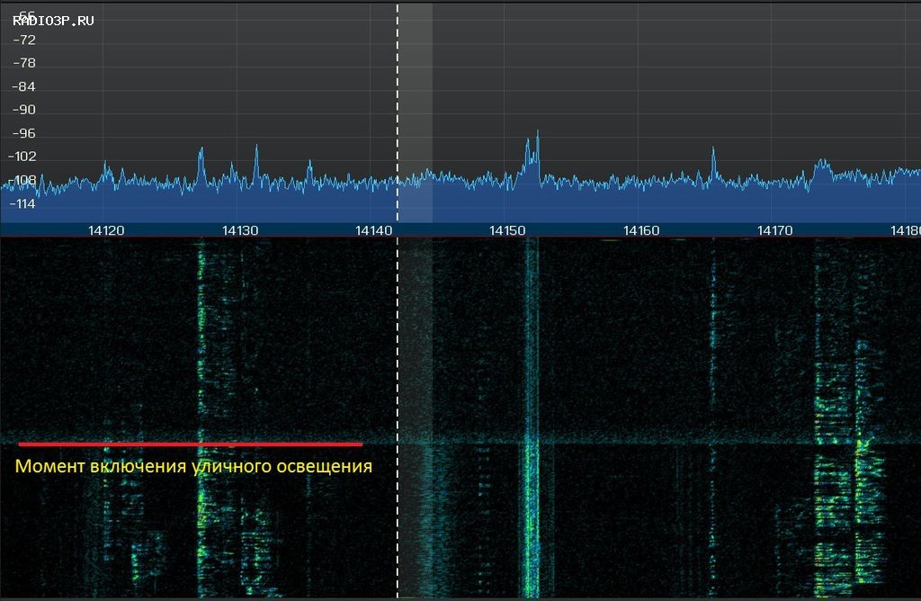Click the 14120 frequency axis label
Image resolution: width=921 pixels, height=601 pixels.
pyautogui.click(x=105, y=230)
